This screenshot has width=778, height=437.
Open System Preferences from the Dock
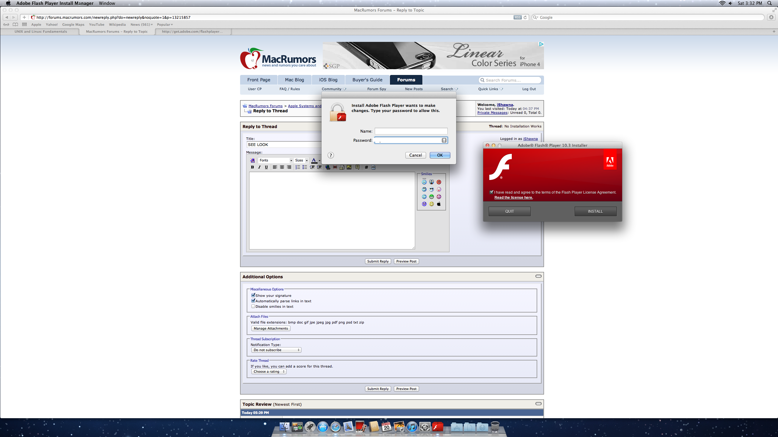(x=425, y=427)
